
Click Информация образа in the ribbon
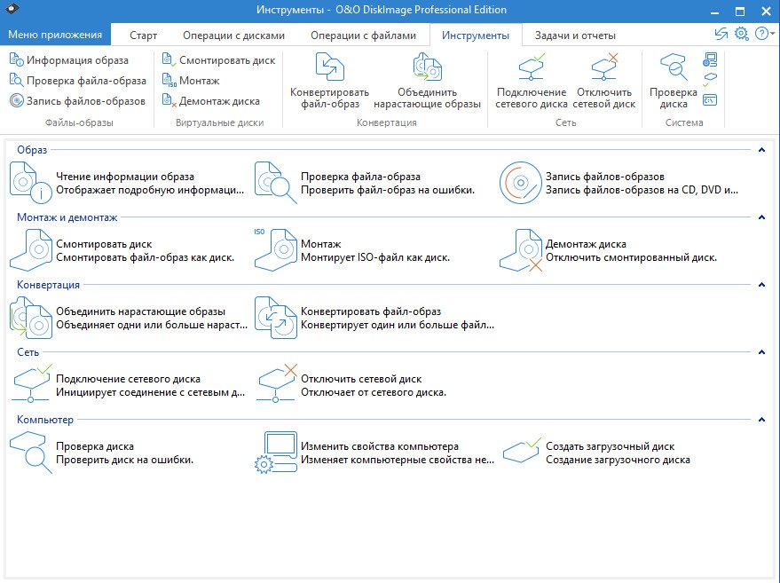(69, 60)
